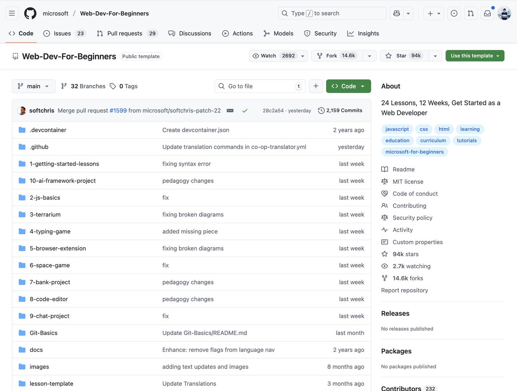
Task: Click the Activity pulse icon
Action: pyautogui.click(x=385, y=230)
